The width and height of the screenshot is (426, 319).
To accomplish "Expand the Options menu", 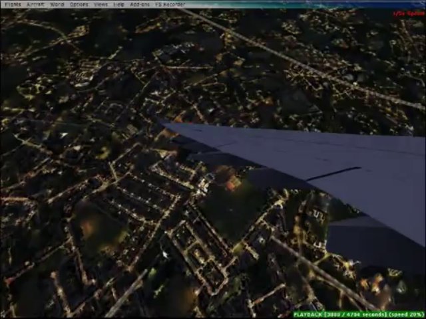I will pyautogui.click(x=79, y=4).
